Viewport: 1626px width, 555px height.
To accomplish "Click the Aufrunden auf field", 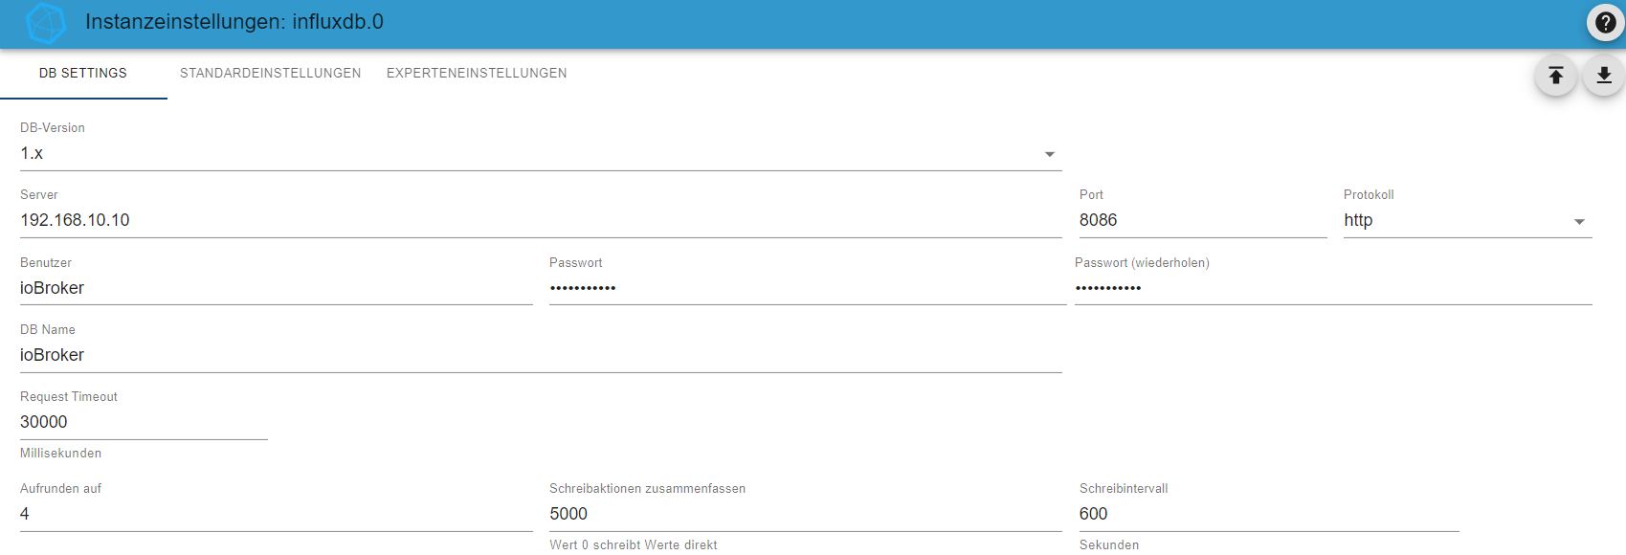I will [x=277, y=515].
